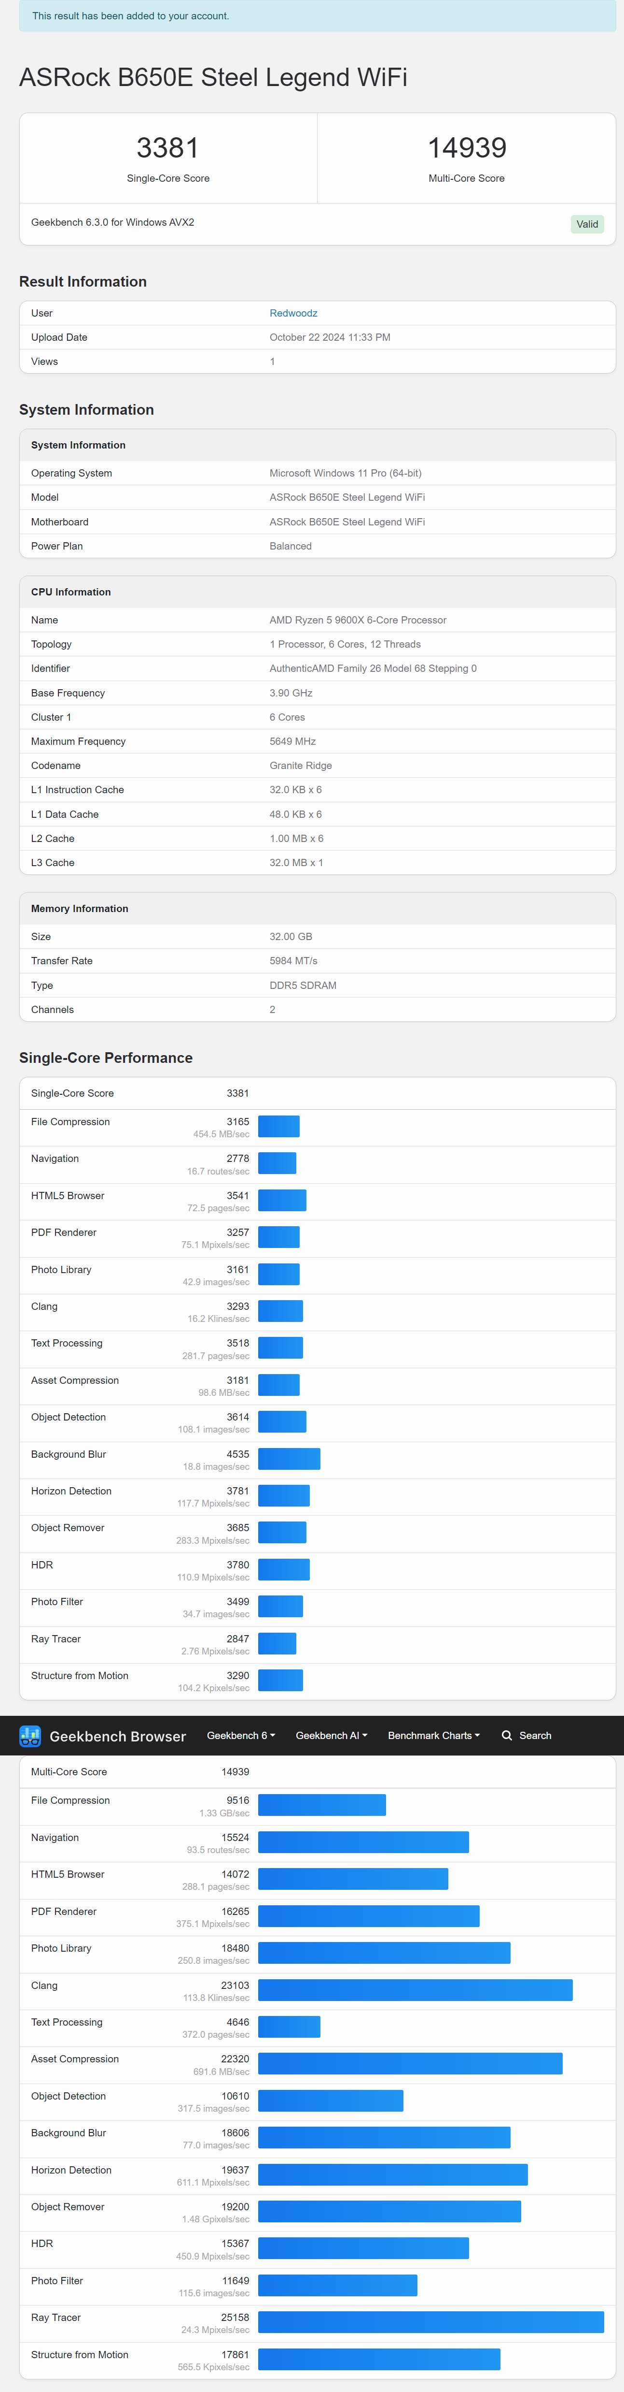Click the Valid badge
This screenshot has height=2392, width=624.
(587, 224)
